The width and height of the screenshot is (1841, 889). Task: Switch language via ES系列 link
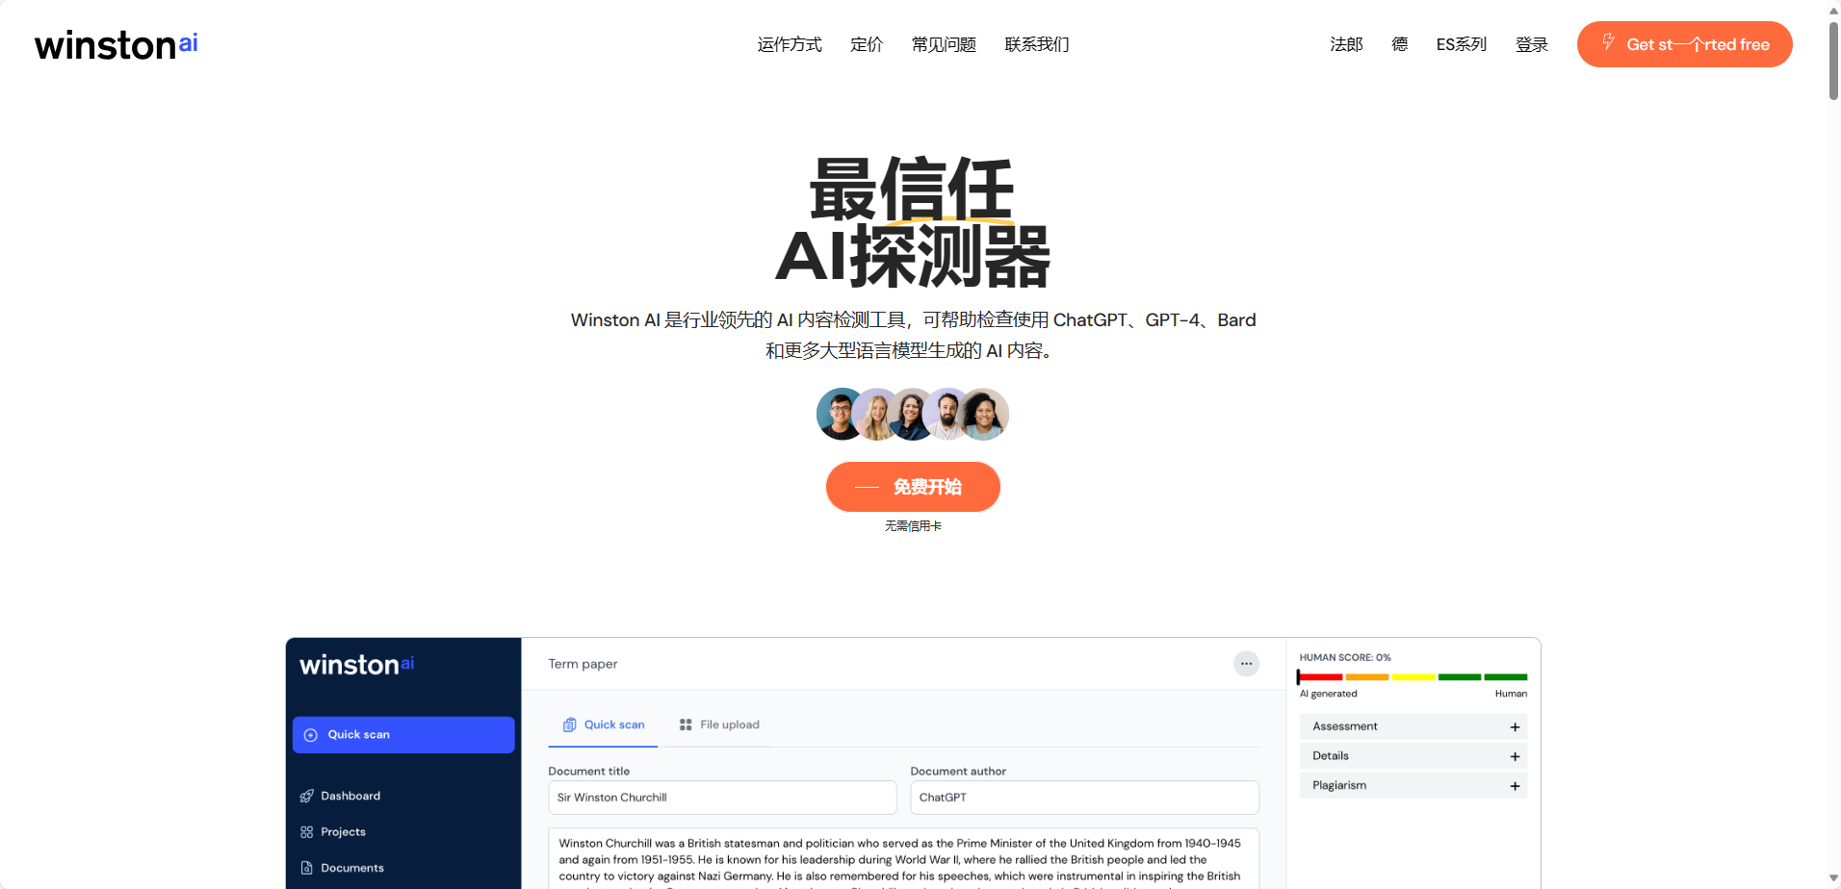1462,44
